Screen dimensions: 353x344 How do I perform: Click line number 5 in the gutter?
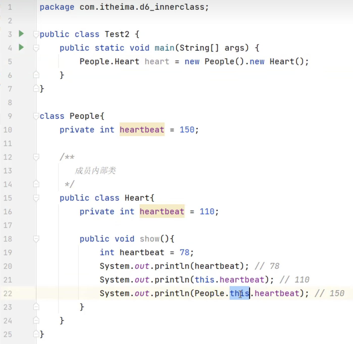coord(10,61)
